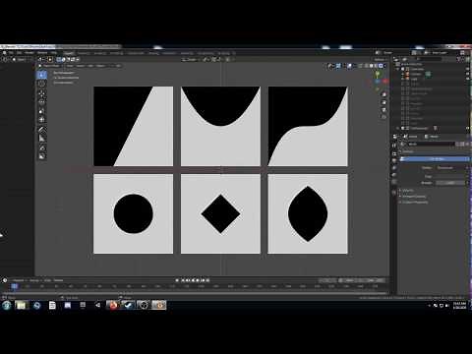Select the Scale tool
Image resolution: width=472 pixels, height=354 pixels.
click(41, 111)
